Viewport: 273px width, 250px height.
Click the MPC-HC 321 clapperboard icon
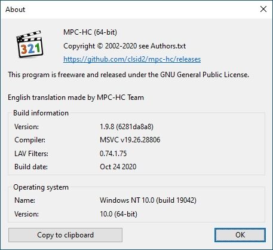[30, 44]
